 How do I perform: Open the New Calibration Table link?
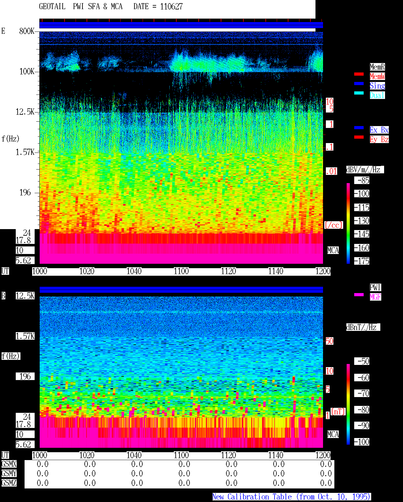click(x=292, y=497)
